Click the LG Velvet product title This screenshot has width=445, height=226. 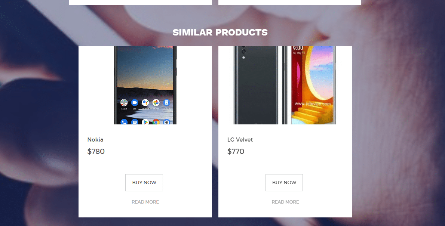click(x=240, y=139)
